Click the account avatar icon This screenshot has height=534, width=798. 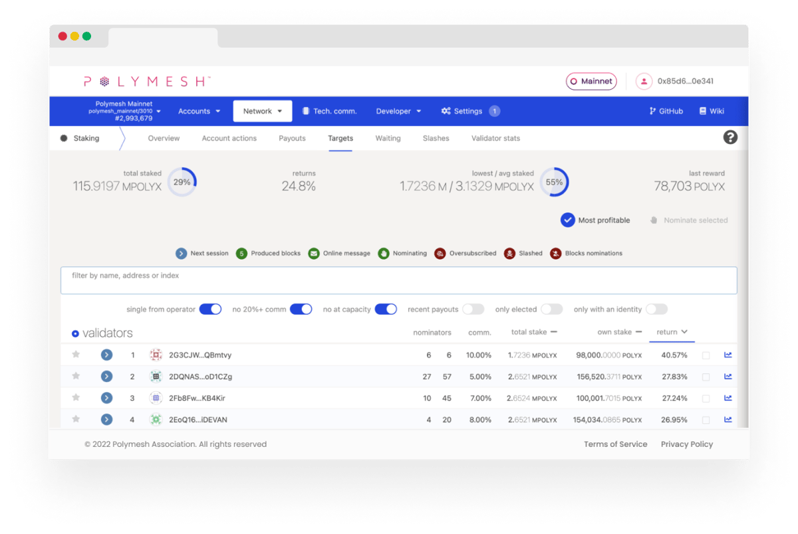[x=644, y=81]
